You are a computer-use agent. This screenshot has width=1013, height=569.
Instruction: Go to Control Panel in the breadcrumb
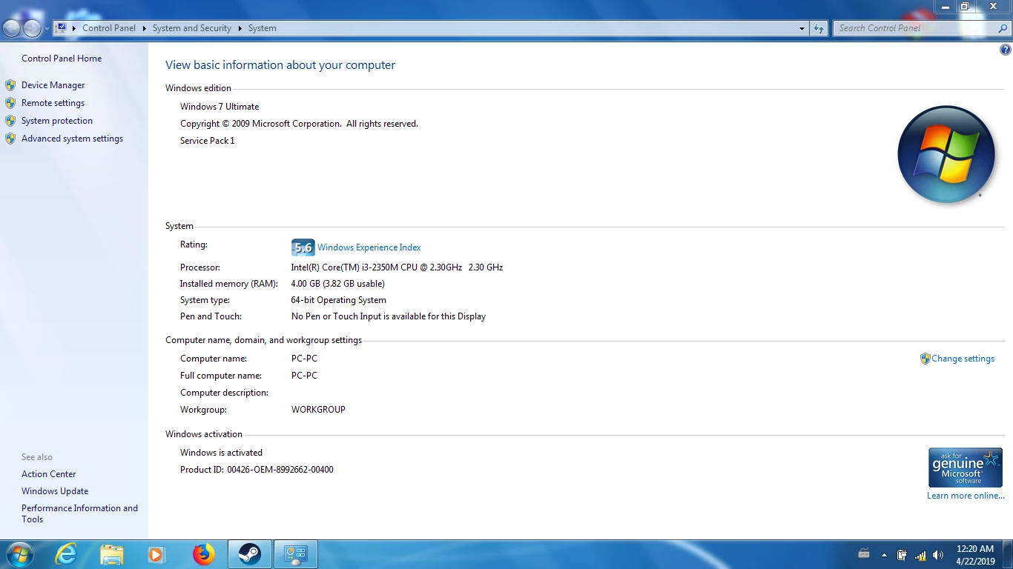click(x=109, y=28)
